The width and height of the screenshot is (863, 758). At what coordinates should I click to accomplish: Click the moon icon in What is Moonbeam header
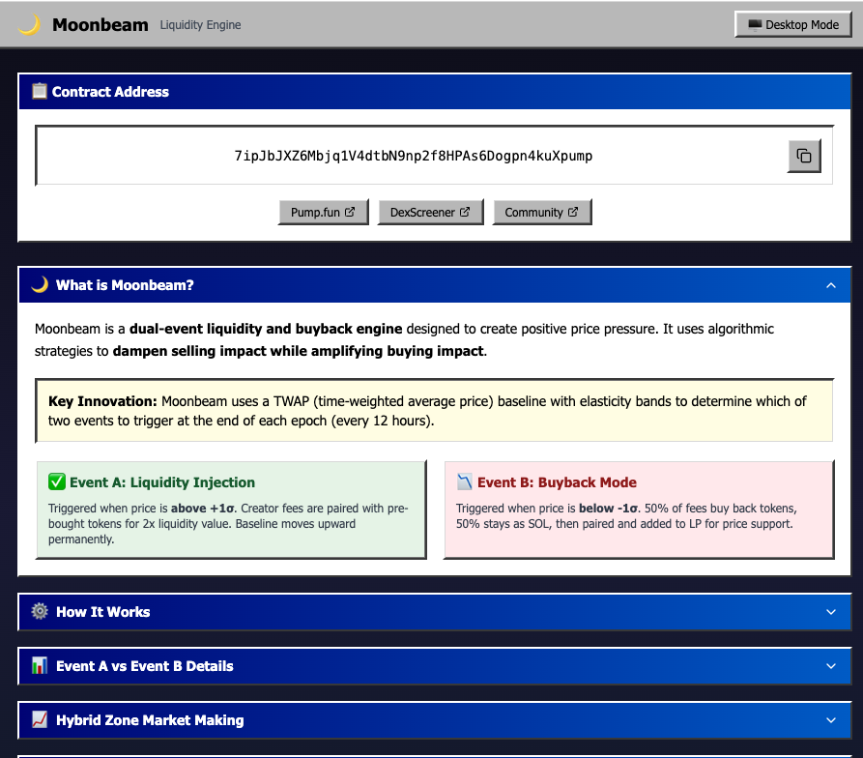click(x=40, y=284)
